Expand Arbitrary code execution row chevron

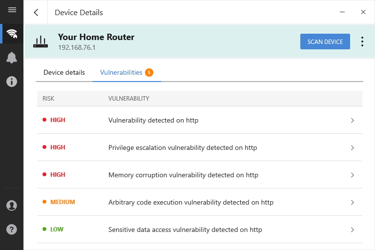click(352, 202)
